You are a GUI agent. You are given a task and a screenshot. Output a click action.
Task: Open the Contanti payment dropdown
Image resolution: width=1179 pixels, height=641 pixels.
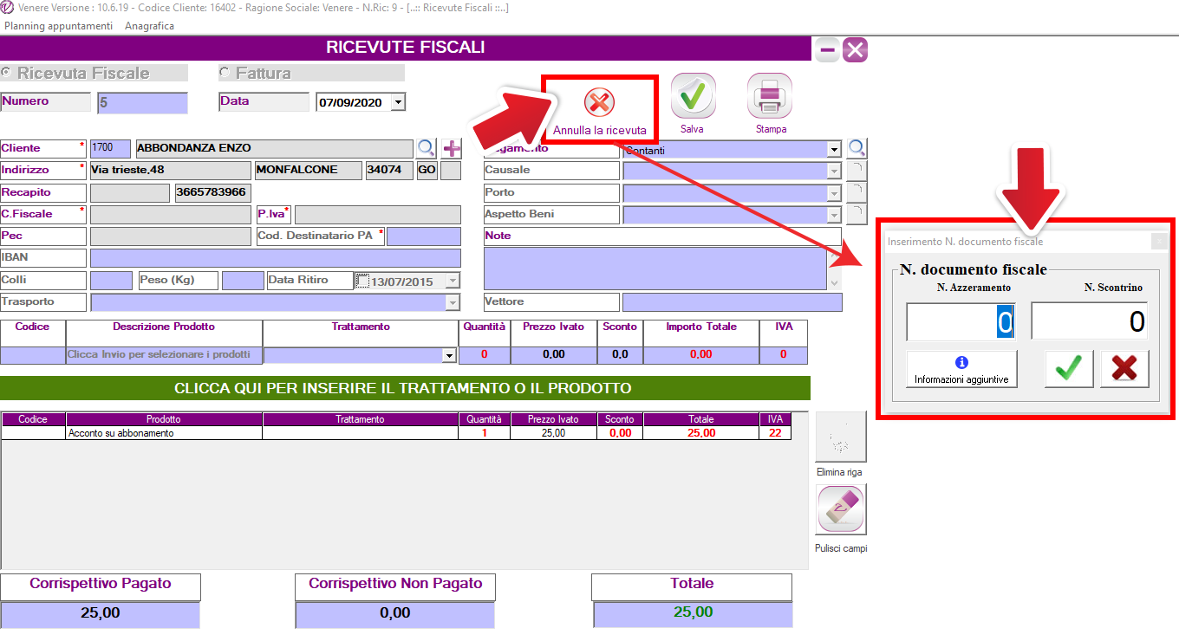pyautogui.click(x=834, y=149)
